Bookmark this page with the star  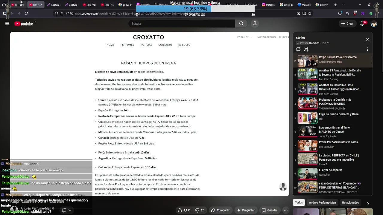(x=310, y=13)
